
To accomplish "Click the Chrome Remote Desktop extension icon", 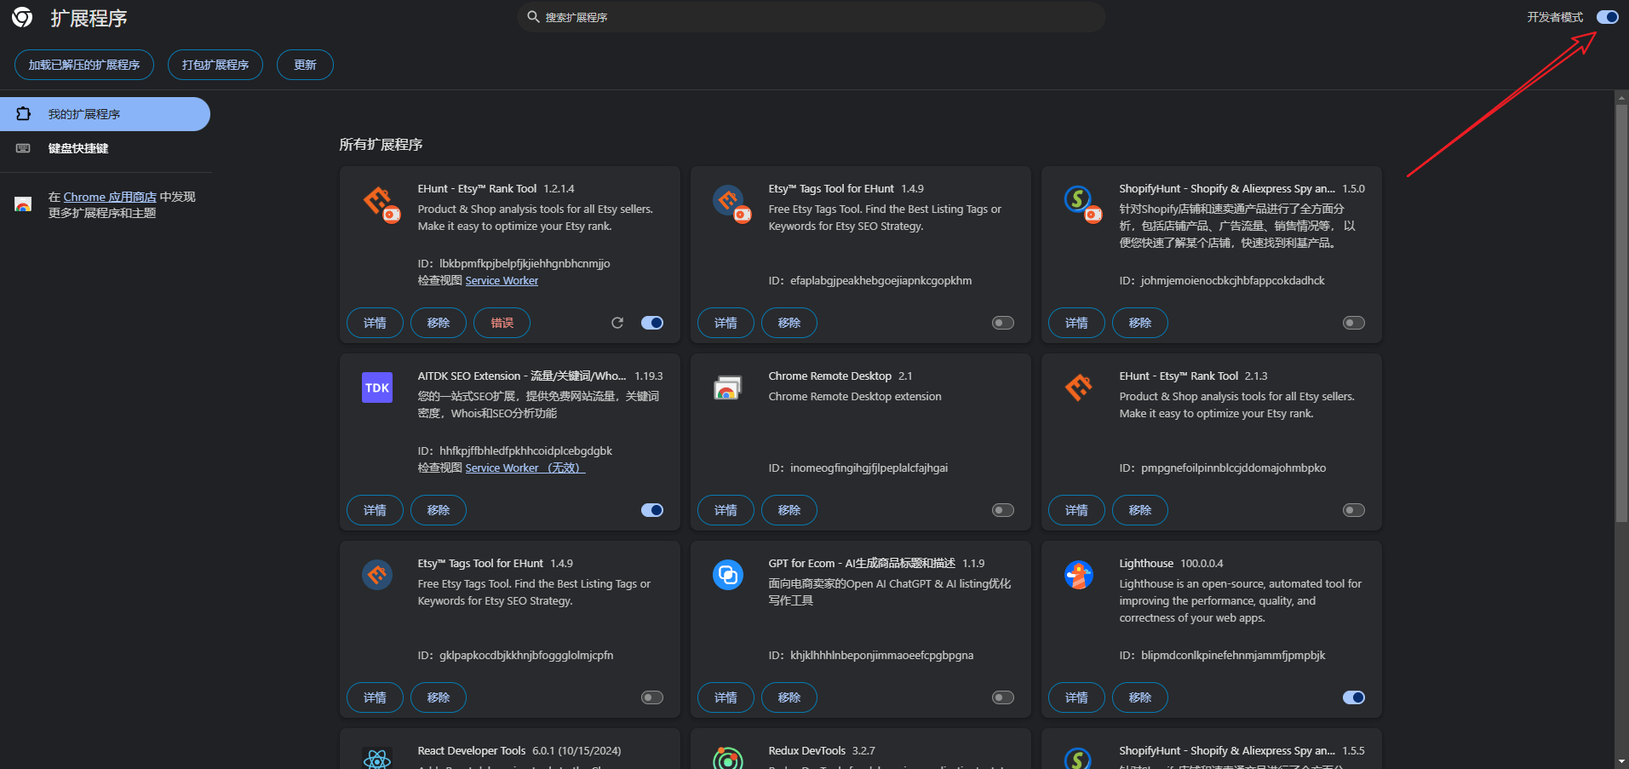I will pyautogui.click(x=727, y=388).
